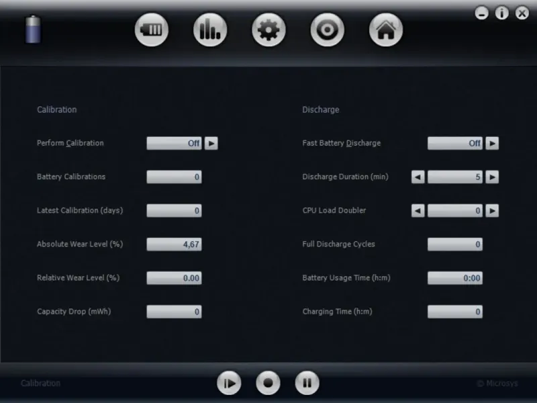Screen dimensions: 537x403
Task: Click the Discharge section heading
Action: pyautogui.click(x=321, y=109)
